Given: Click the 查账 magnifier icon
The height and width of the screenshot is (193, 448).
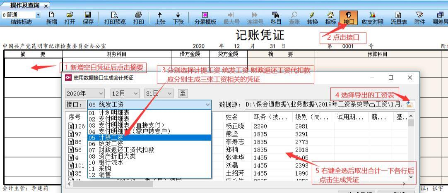Looking at the screenshot, I should pyautogui.click(x=294, y=15).
